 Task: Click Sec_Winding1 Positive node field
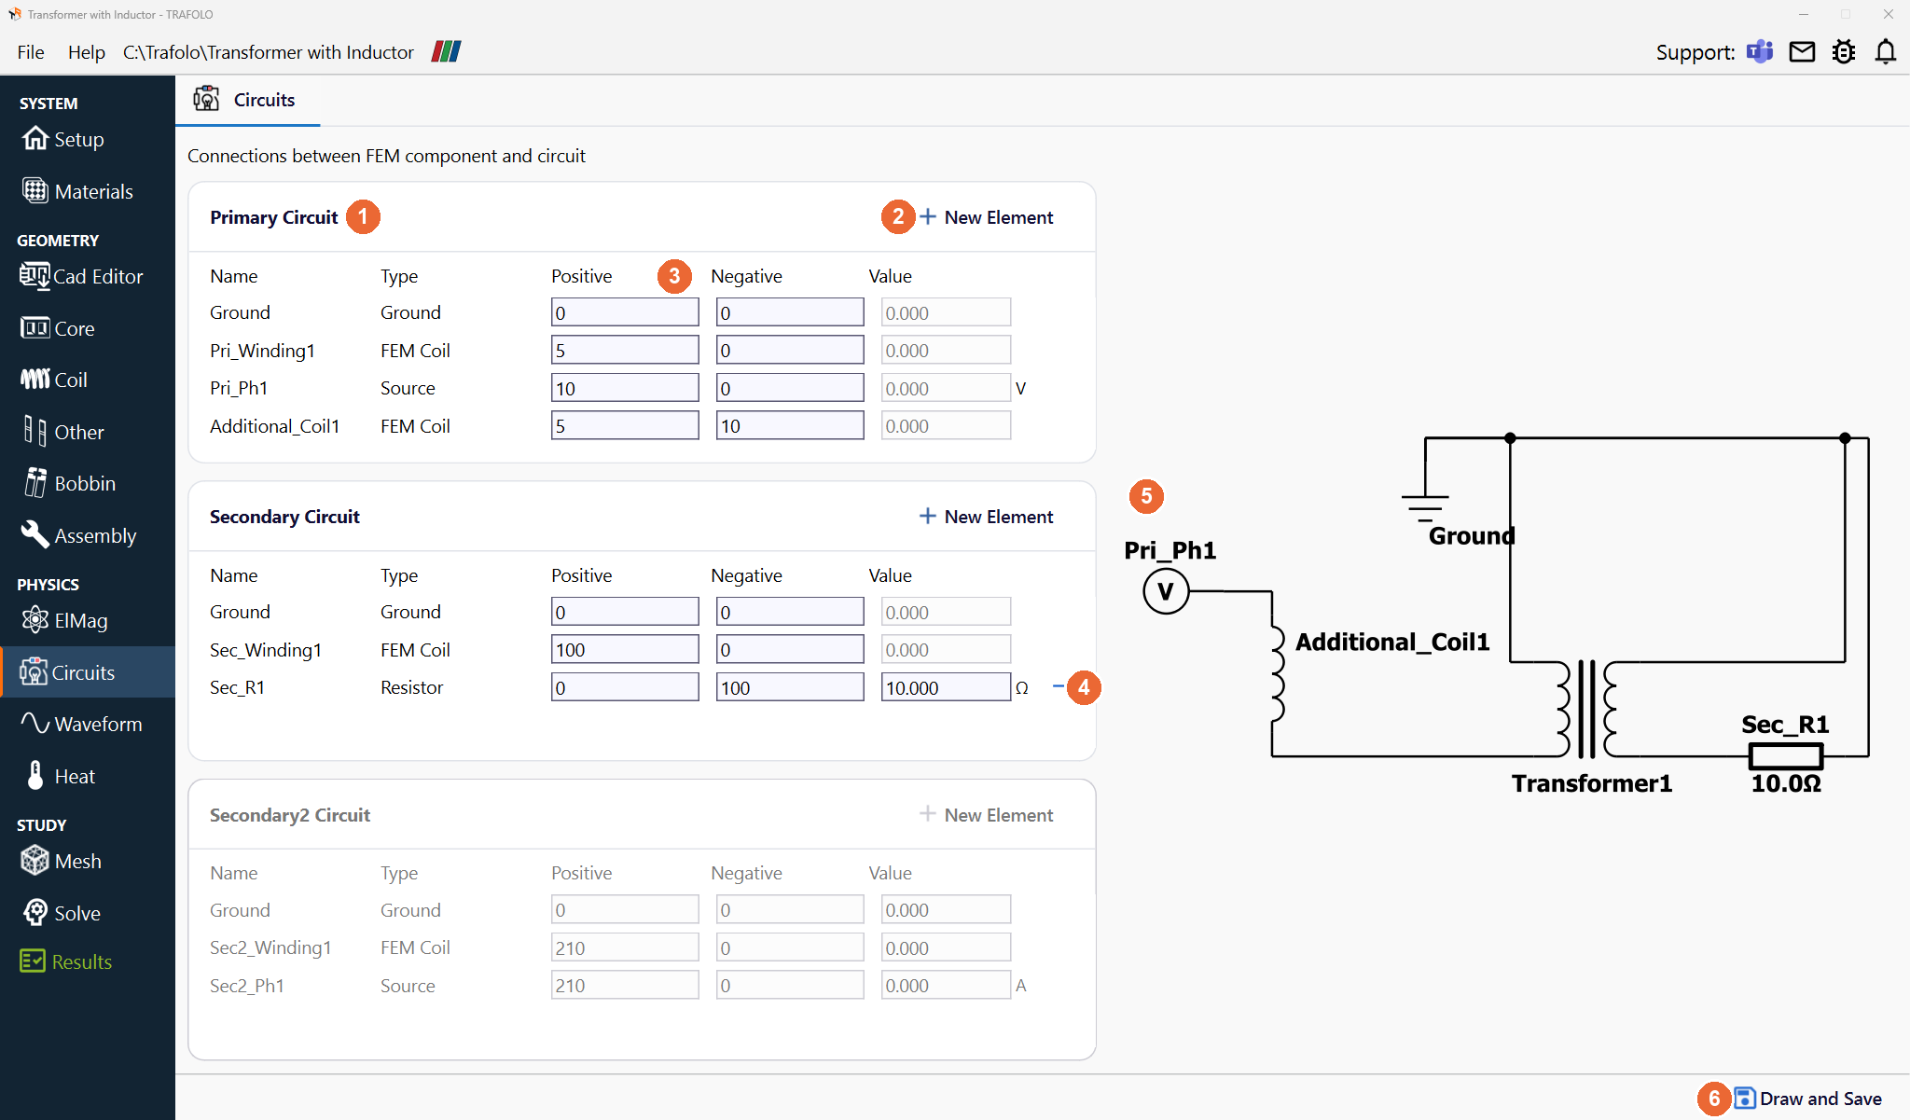pos(625,650)
